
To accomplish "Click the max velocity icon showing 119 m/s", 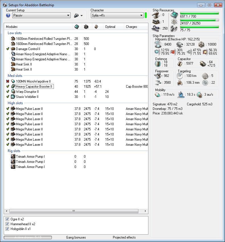I will coord(157,95).
